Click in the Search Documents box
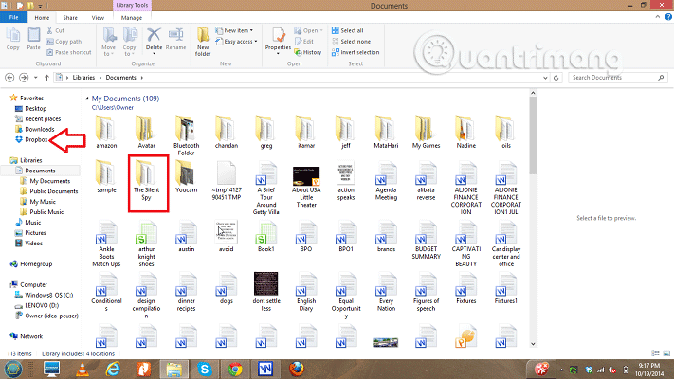The width and height of the screenshot is (674, 379). (617, 78)
